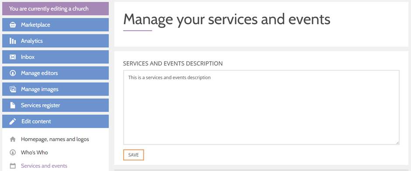Click the Who's Who person icon
Image resolution: width=411 pixels, height=171 pixels.
click(13, 152)
